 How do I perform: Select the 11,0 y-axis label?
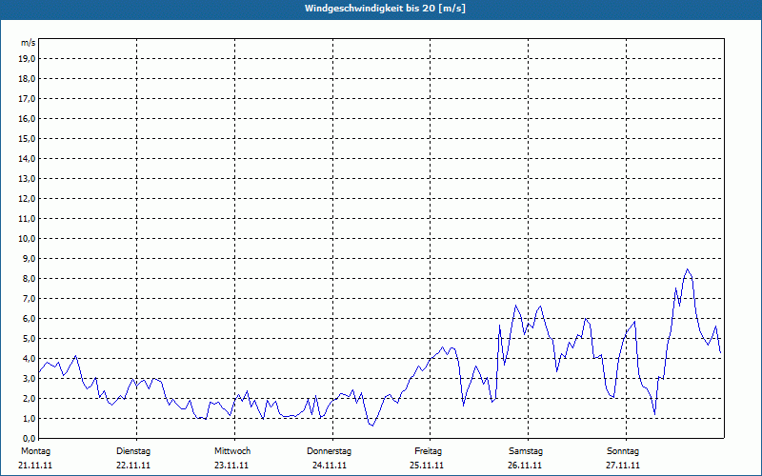click(x=27, y=219)
